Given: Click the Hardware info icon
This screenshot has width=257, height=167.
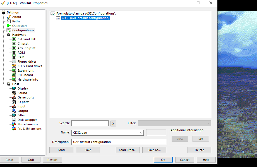Looking at the screenshot, I should coord(14,79).
